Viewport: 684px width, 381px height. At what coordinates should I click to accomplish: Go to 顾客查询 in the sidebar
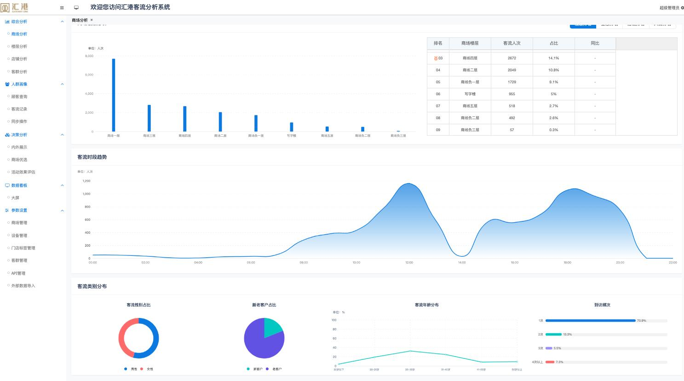[x=19, y=97]
